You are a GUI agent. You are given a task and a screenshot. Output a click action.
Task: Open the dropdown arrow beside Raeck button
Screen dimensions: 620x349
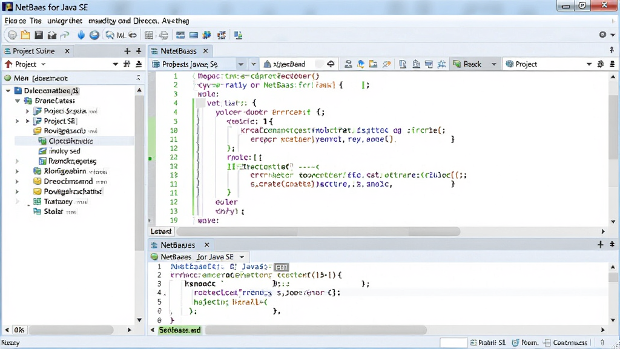(x=493, y=64)
